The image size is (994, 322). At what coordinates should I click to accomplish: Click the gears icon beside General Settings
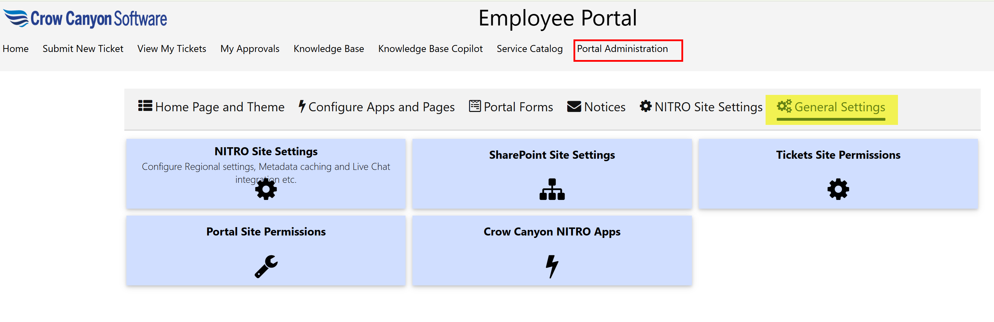[784, 106]
